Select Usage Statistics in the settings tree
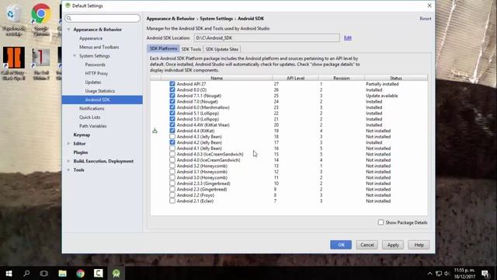This screenshot has height=280, width=497. point(100,91)
